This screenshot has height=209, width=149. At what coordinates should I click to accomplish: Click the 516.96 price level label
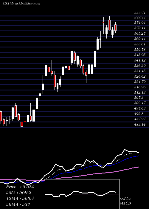click(x=140, y=87)
